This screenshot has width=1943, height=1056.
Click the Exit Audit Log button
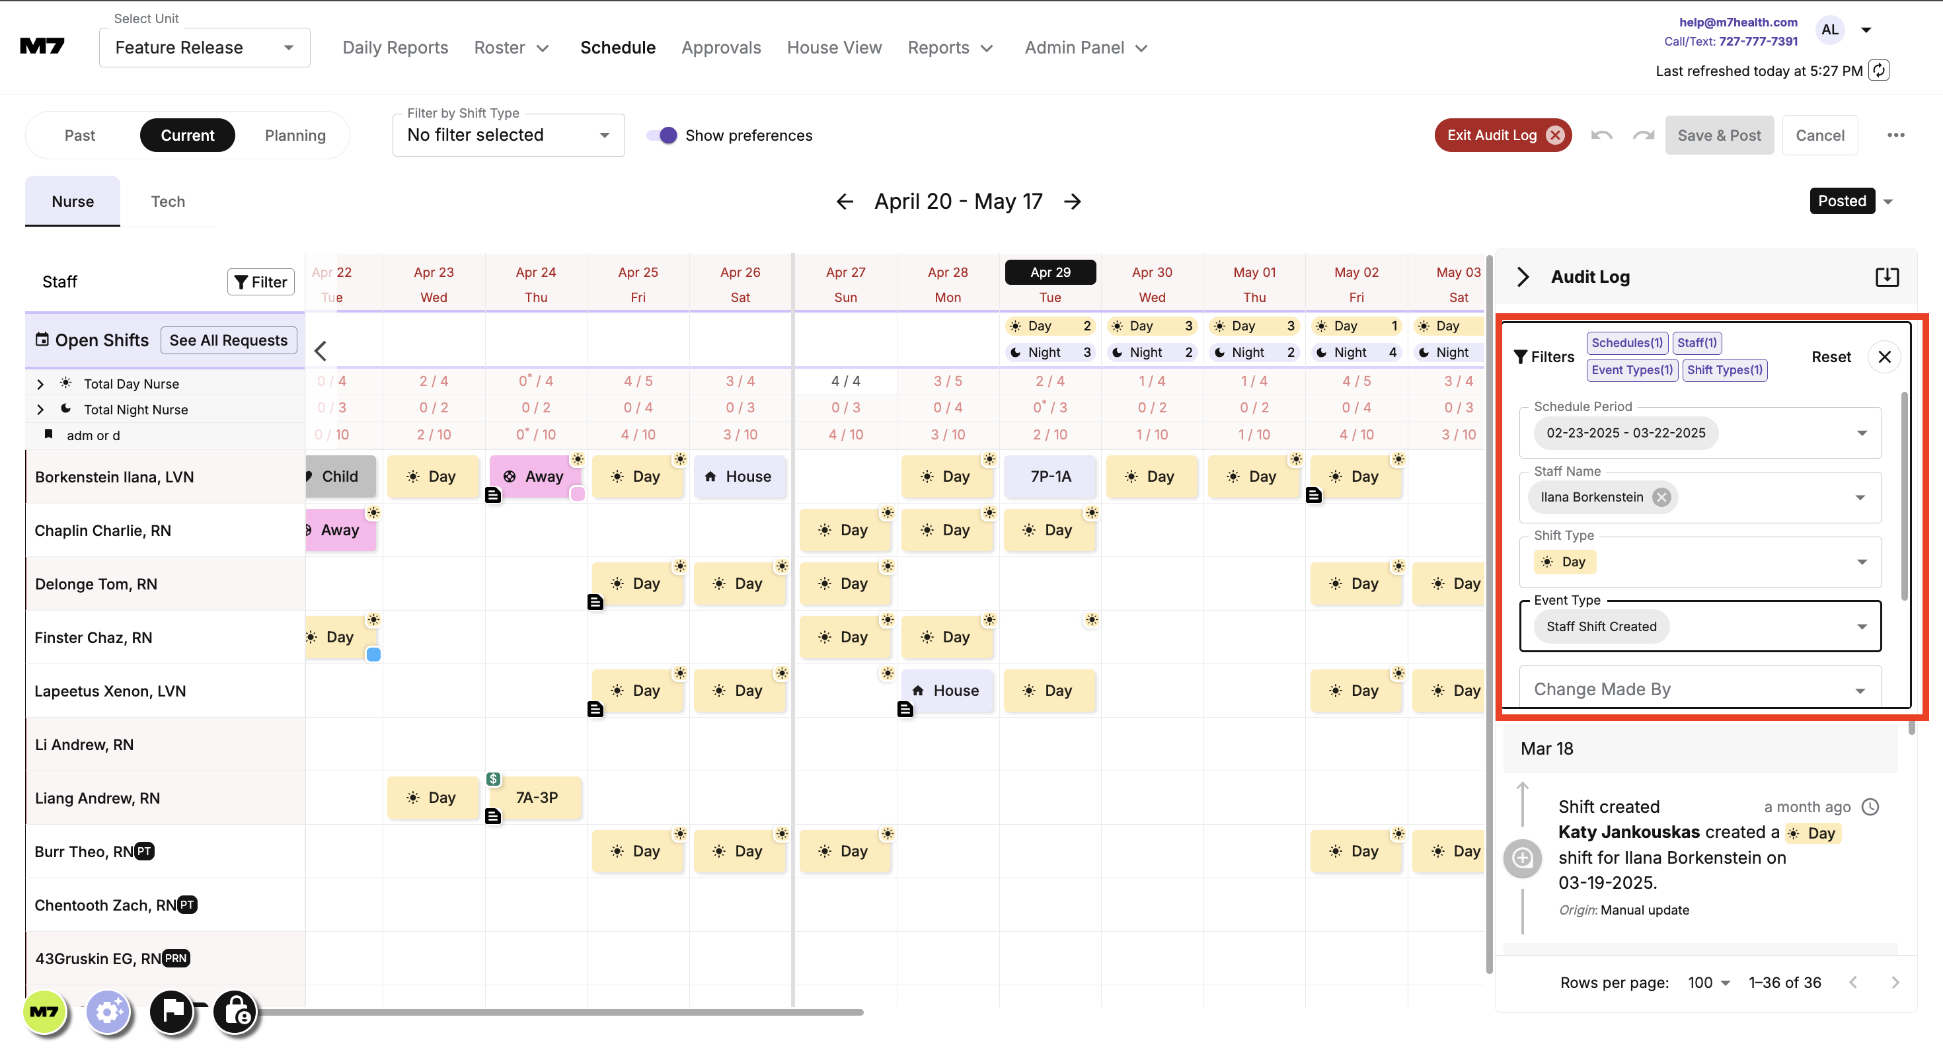pyautogui.click(x=1502, y=135)
